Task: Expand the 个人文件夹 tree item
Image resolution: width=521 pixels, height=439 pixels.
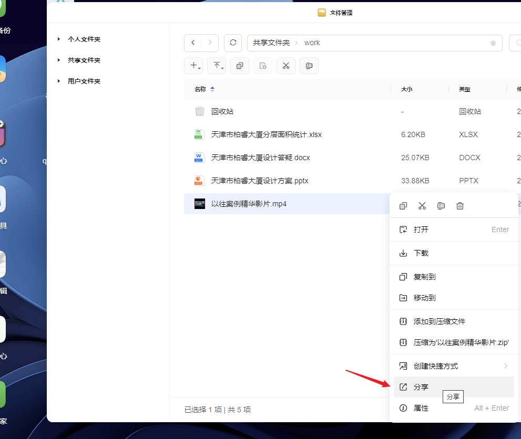Action: click(x=59, y=39)
